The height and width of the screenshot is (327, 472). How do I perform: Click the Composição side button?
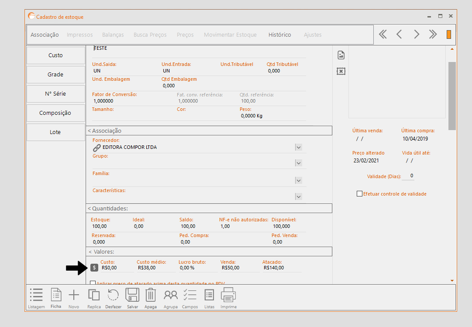tap(55, 113)
